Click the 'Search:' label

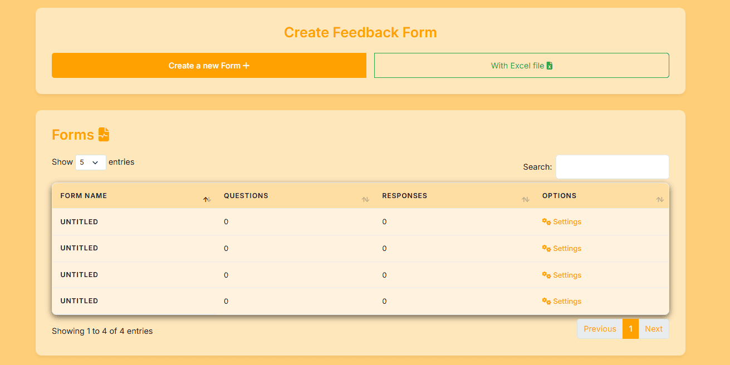[537, 167]
